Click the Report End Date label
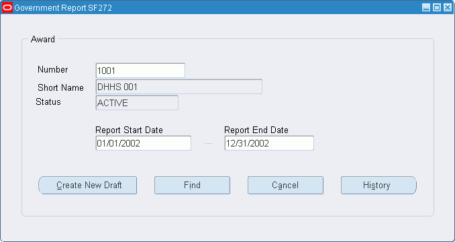Viewport: 455px width, 242px height. (256, 130)
